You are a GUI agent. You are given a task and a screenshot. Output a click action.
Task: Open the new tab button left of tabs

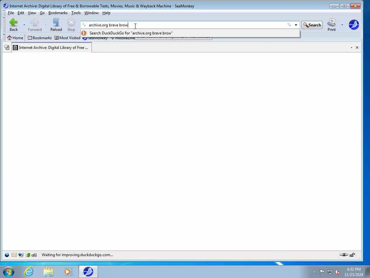pos(7,48)
